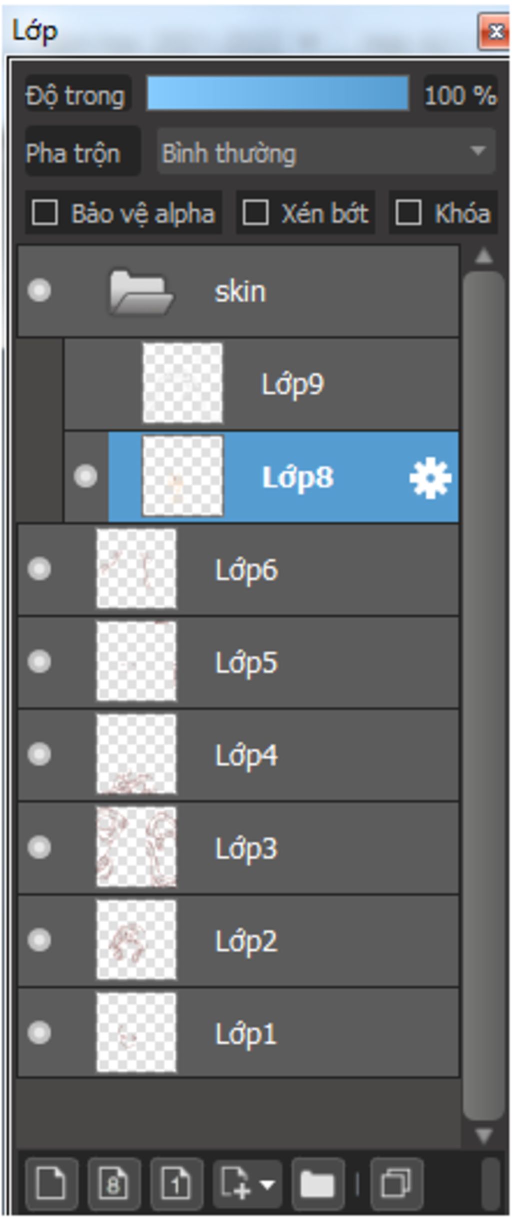Click the Độ trong opacity slider
The image size is (512, 1218).
click(278, 93)
